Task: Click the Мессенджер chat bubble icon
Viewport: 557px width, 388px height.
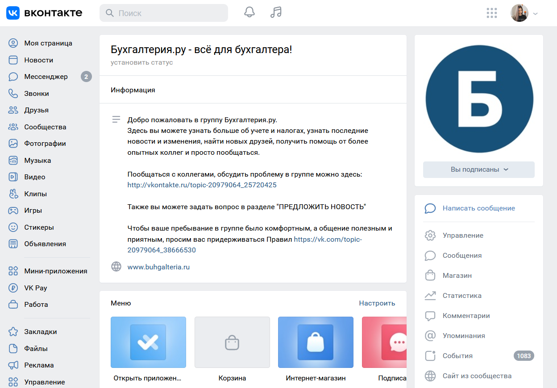Action: tap(13, 77)
